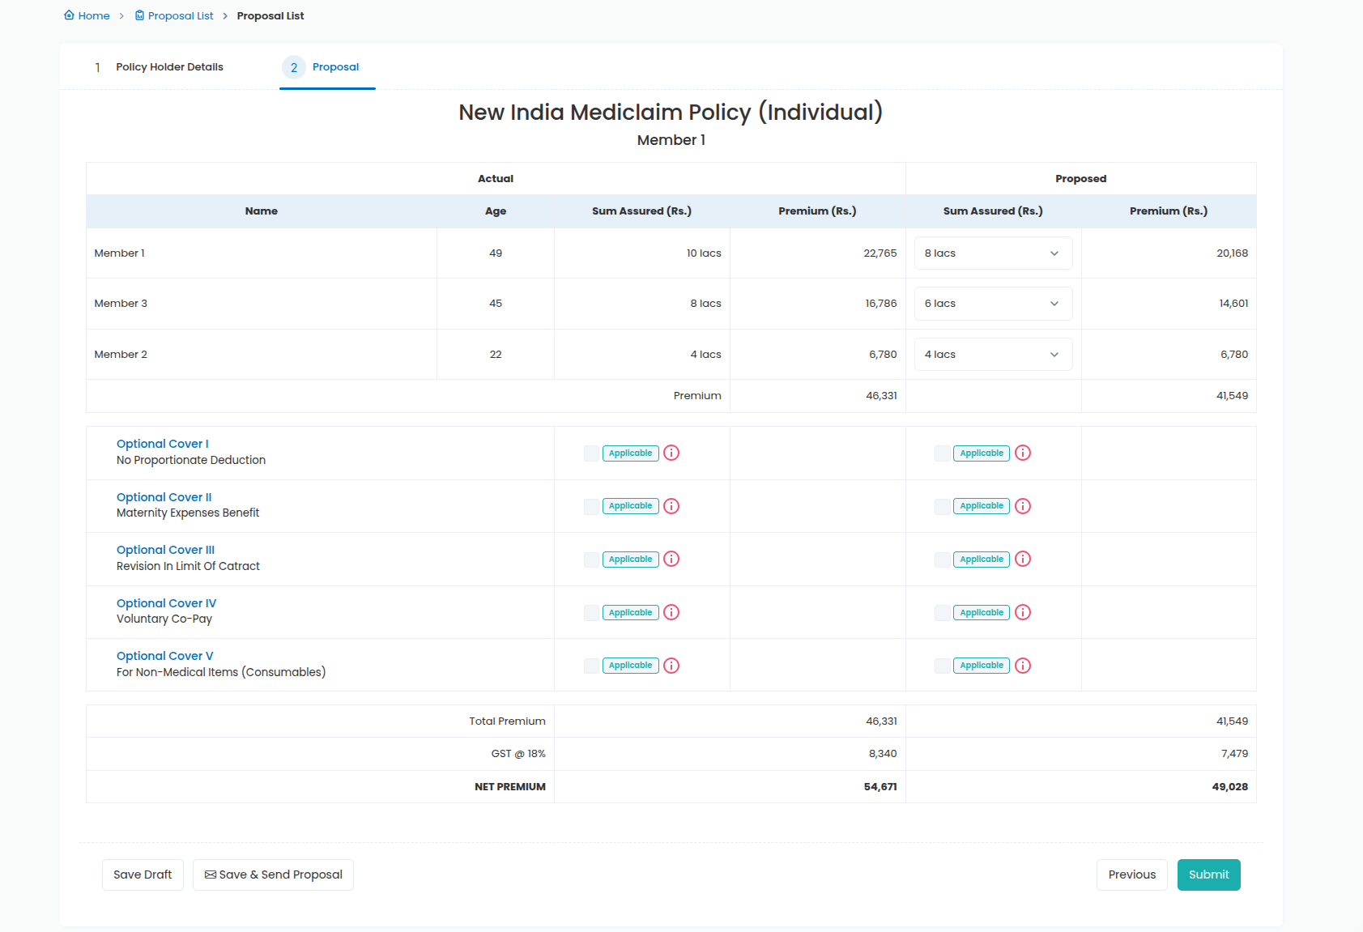
Task: Click actual premium value 22,765
Action: [880, 253]
